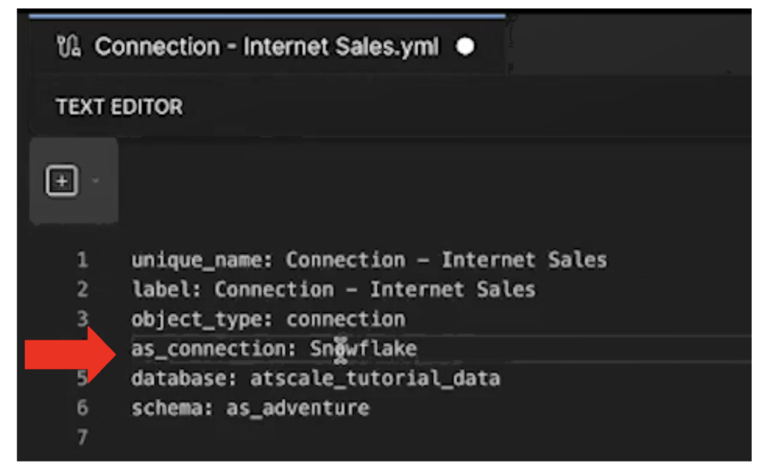Click the boxed plus button above the editor
The image size is (766, 475).
click(x=62, y=180)
